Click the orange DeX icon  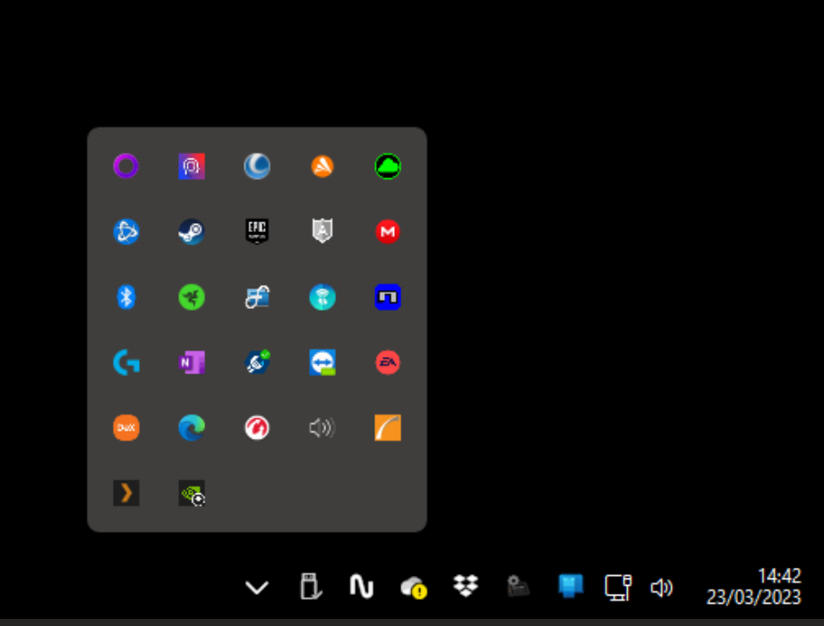[126, 428]
